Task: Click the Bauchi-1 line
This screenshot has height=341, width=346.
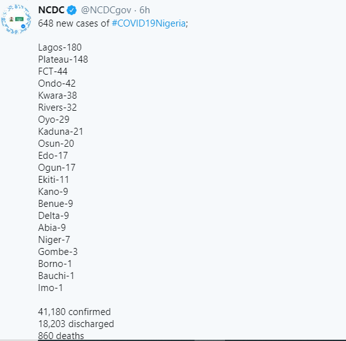Action: 56,276
